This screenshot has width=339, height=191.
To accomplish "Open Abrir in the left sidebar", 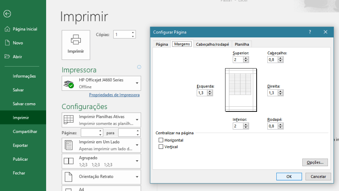I will coord(17,57).
